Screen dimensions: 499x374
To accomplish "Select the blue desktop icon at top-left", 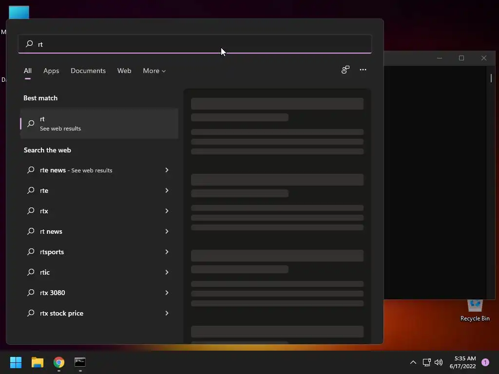I will [x=19, y=12].
